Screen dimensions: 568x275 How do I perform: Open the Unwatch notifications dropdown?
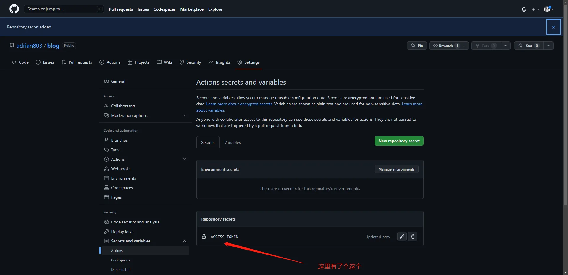[464, 46]
